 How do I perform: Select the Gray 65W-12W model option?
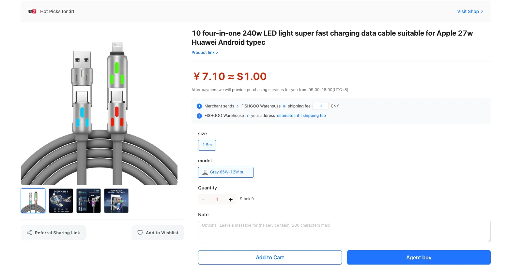click(x=225, y=172)
